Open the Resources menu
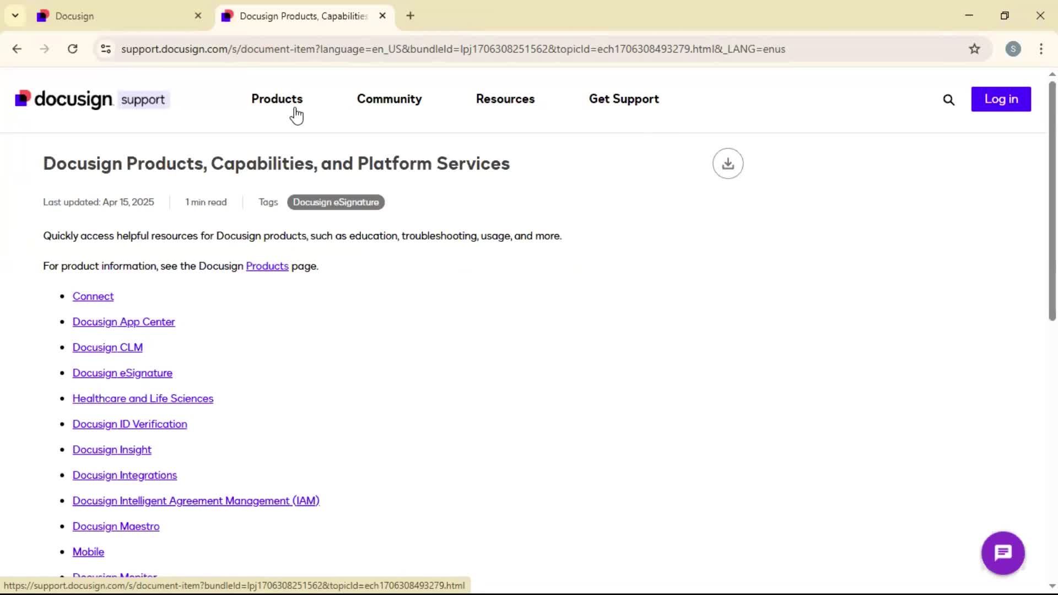 tap(505, 99)
